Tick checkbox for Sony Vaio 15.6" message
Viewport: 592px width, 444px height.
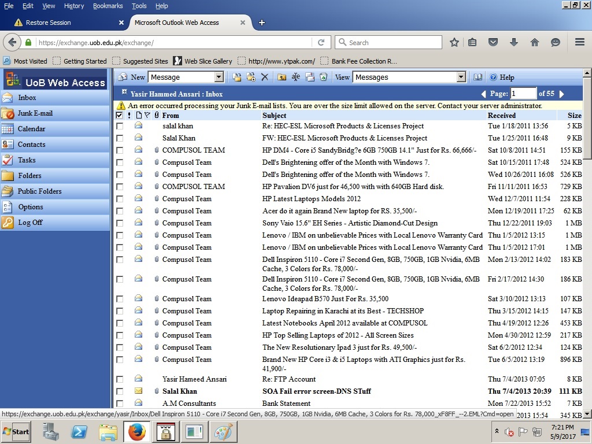(120, 223)
